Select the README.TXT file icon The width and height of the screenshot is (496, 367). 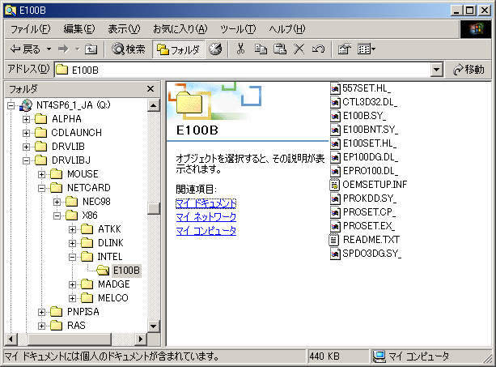(335, 240)
